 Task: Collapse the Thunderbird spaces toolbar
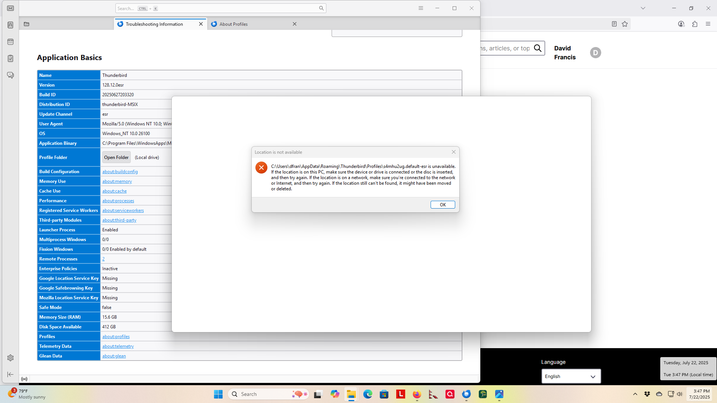10,374
